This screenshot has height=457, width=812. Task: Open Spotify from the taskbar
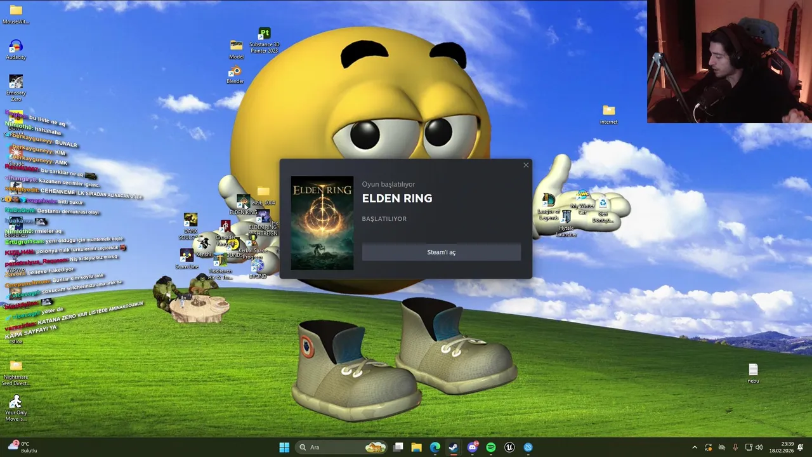coord(490,447)
